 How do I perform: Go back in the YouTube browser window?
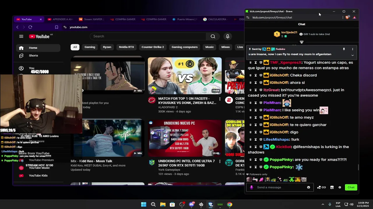[17, 27]
